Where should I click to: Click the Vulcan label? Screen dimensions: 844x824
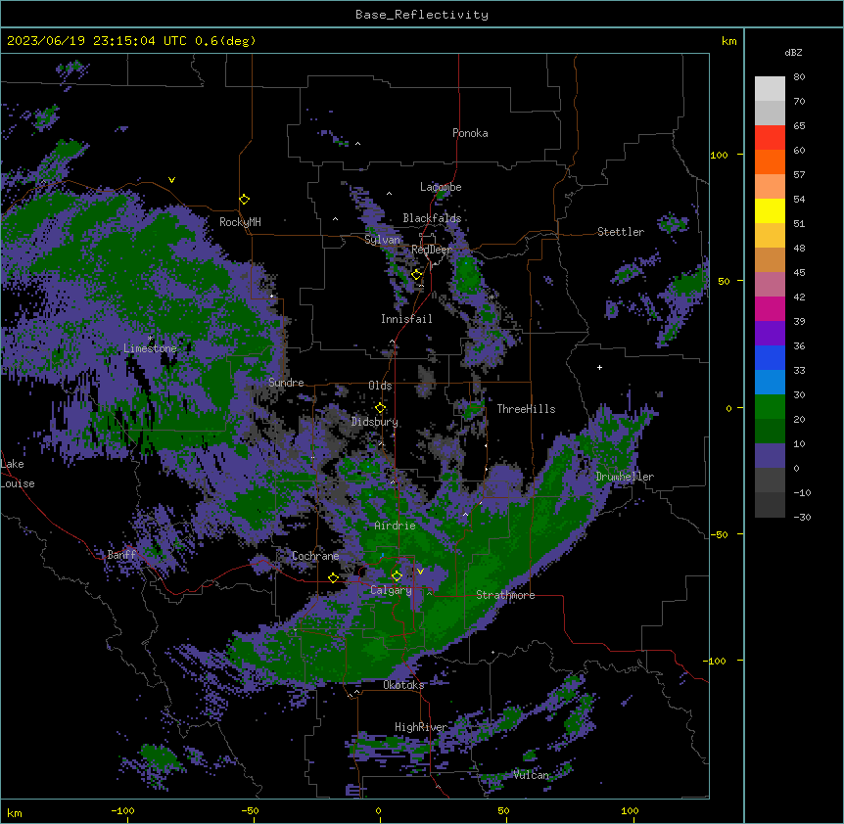(532, 774)
